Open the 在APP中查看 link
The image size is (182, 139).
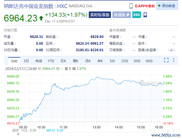coord(145,6)
